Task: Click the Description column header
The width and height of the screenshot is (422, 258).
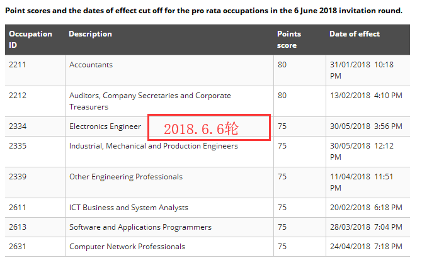Action: [90, 34]
